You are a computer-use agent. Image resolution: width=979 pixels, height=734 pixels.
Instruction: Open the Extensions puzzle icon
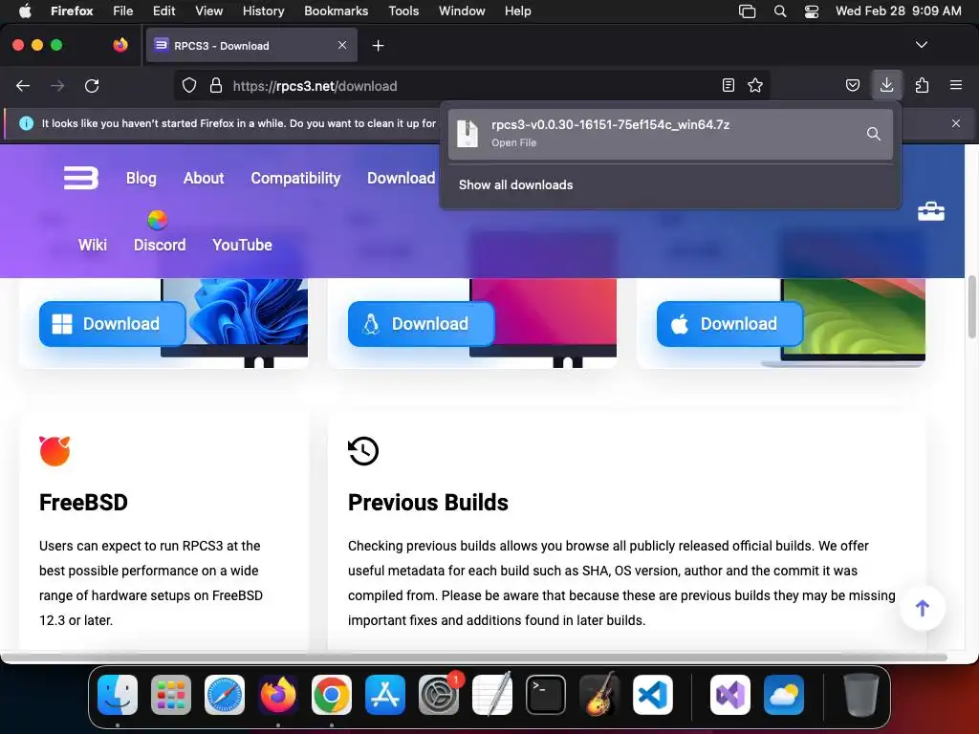point(922,85)
